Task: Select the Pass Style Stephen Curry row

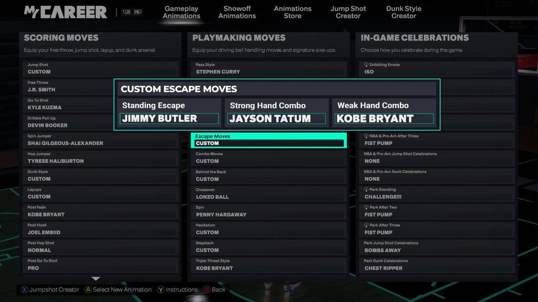Action: (269, 68)
